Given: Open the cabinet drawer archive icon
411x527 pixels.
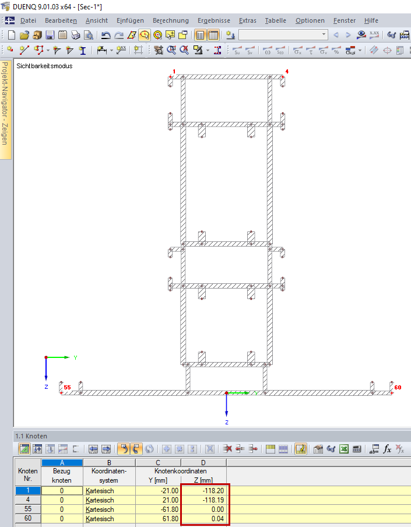Looking at the screenshot, I should click(37, 35).
